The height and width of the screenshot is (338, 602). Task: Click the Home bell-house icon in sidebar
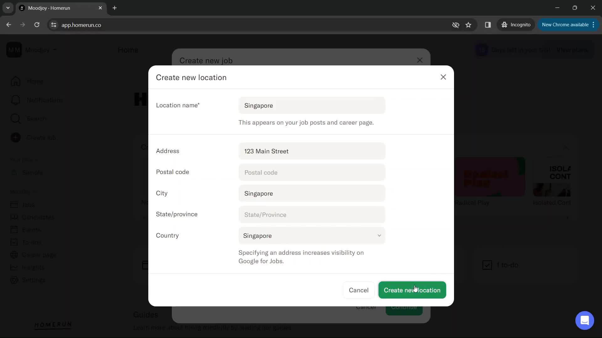pyautogui.click(x=15, y=81)
